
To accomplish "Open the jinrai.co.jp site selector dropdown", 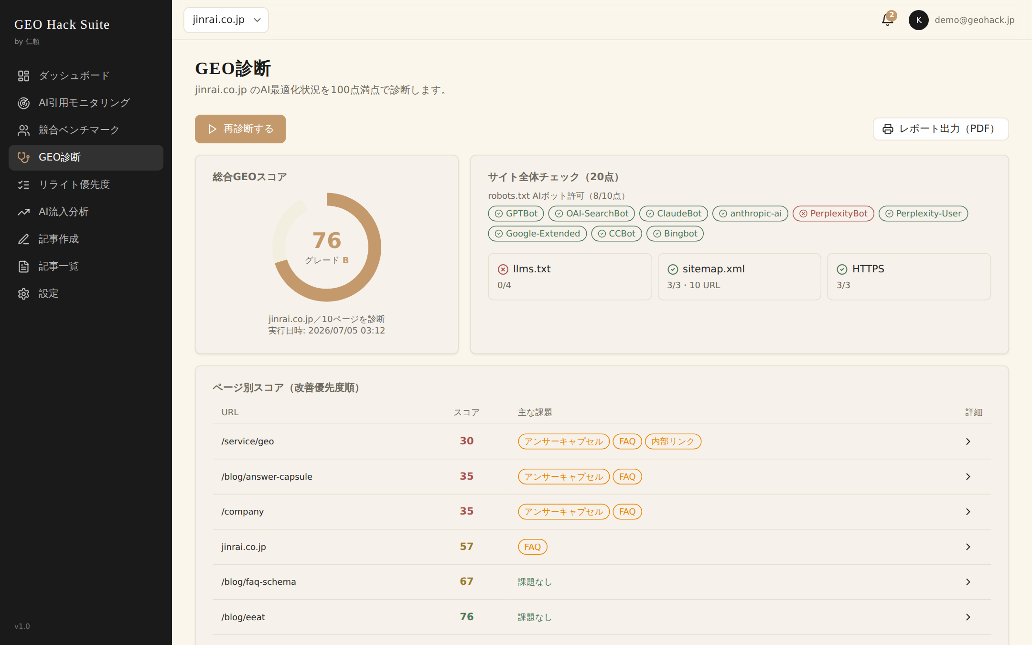I will click(226, 20).
